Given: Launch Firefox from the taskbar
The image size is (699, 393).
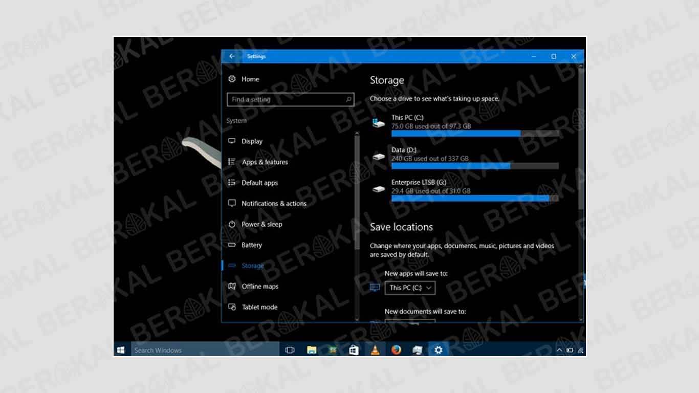Looking at the screenshot, I should 396,350.
